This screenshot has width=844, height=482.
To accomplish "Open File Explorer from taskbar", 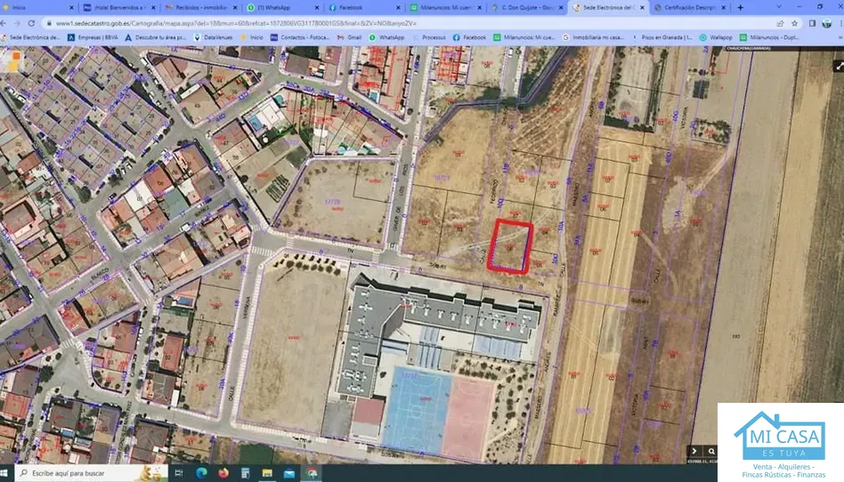I will point(267,473).
